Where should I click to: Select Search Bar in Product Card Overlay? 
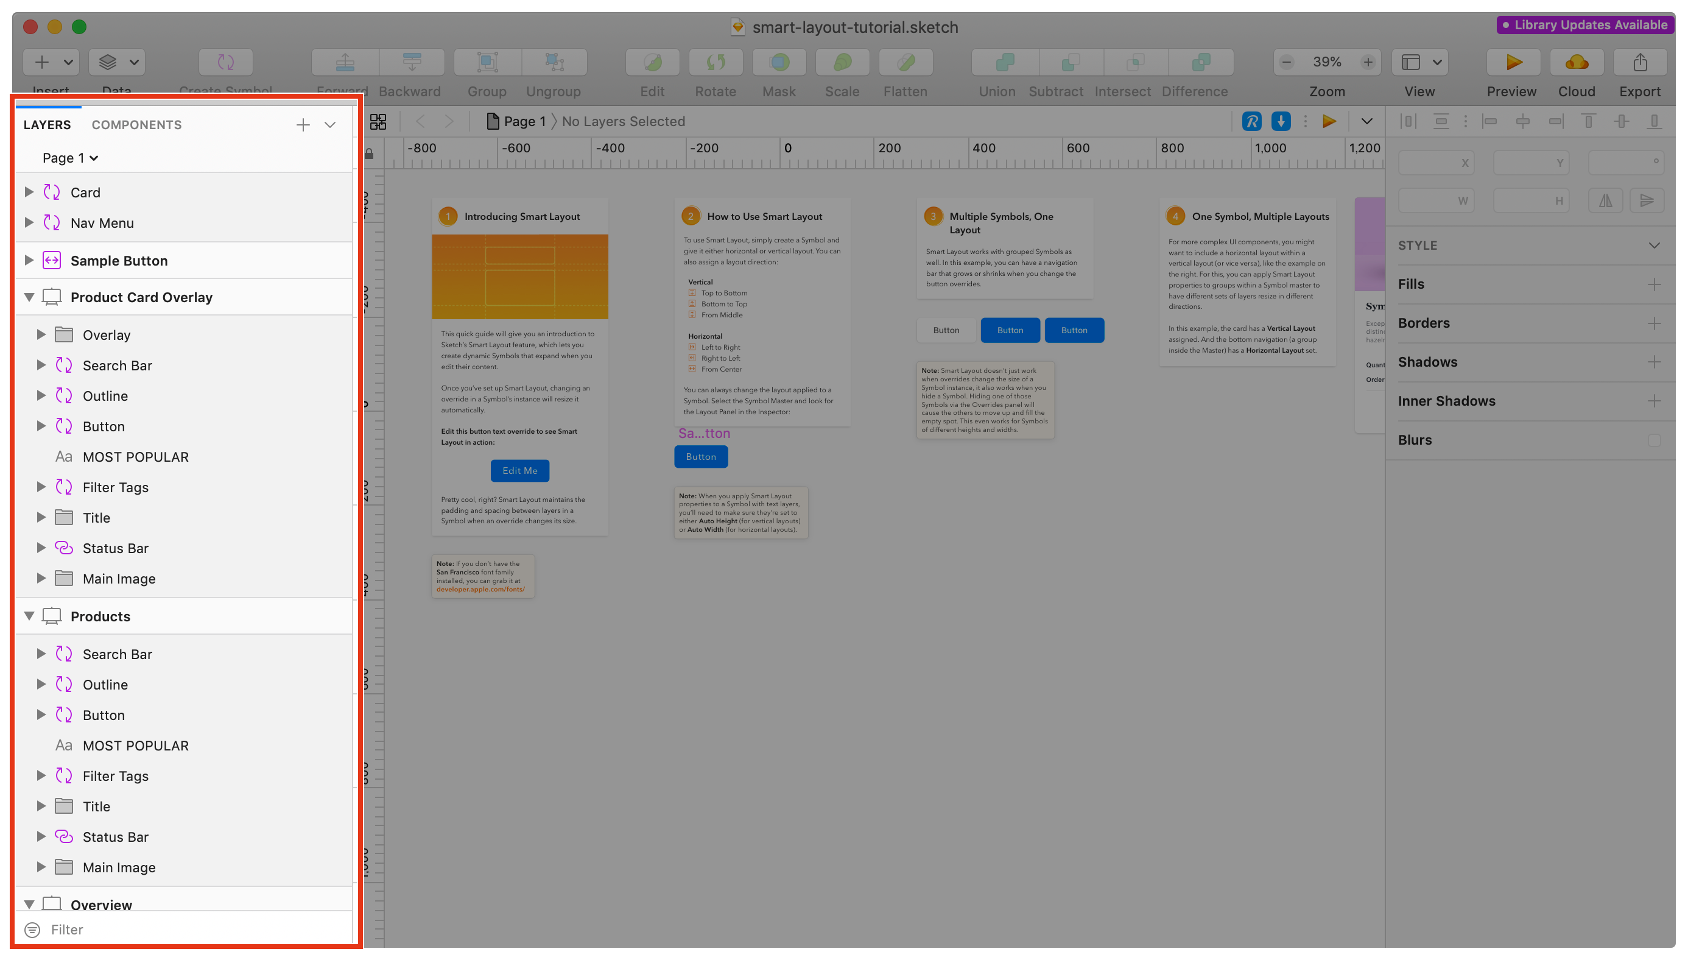[x=185, y=365]
